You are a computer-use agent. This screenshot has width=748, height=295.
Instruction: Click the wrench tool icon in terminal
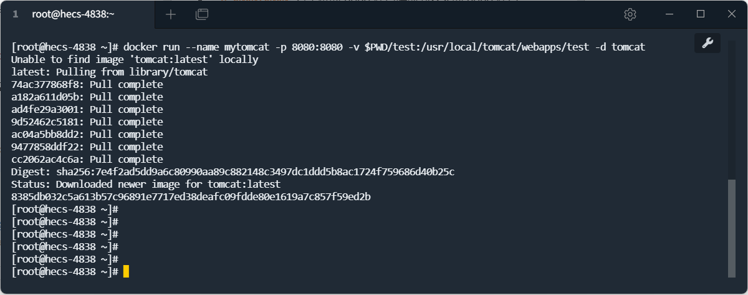707,42
